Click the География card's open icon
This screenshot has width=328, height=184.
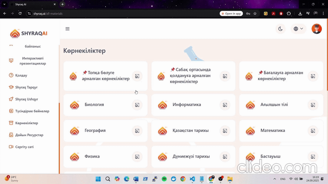point(137,131)
